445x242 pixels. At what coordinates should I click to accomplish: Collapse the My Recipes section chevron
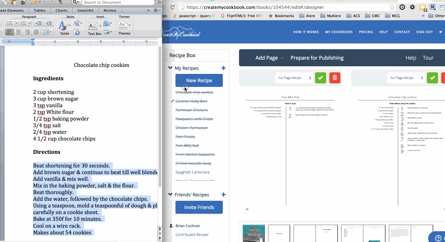tap(170, 68)
